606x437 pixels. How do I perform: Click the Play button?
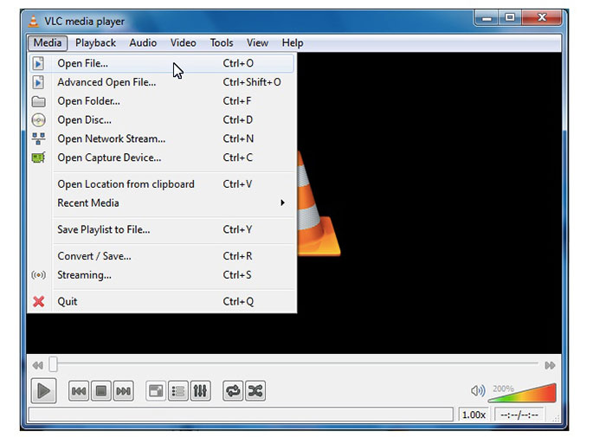point(43,391)
